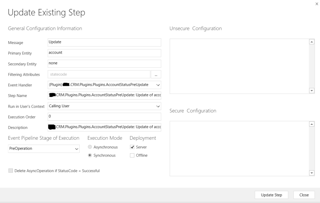
Task: Click into the Message field
Action: coord(104,42)
